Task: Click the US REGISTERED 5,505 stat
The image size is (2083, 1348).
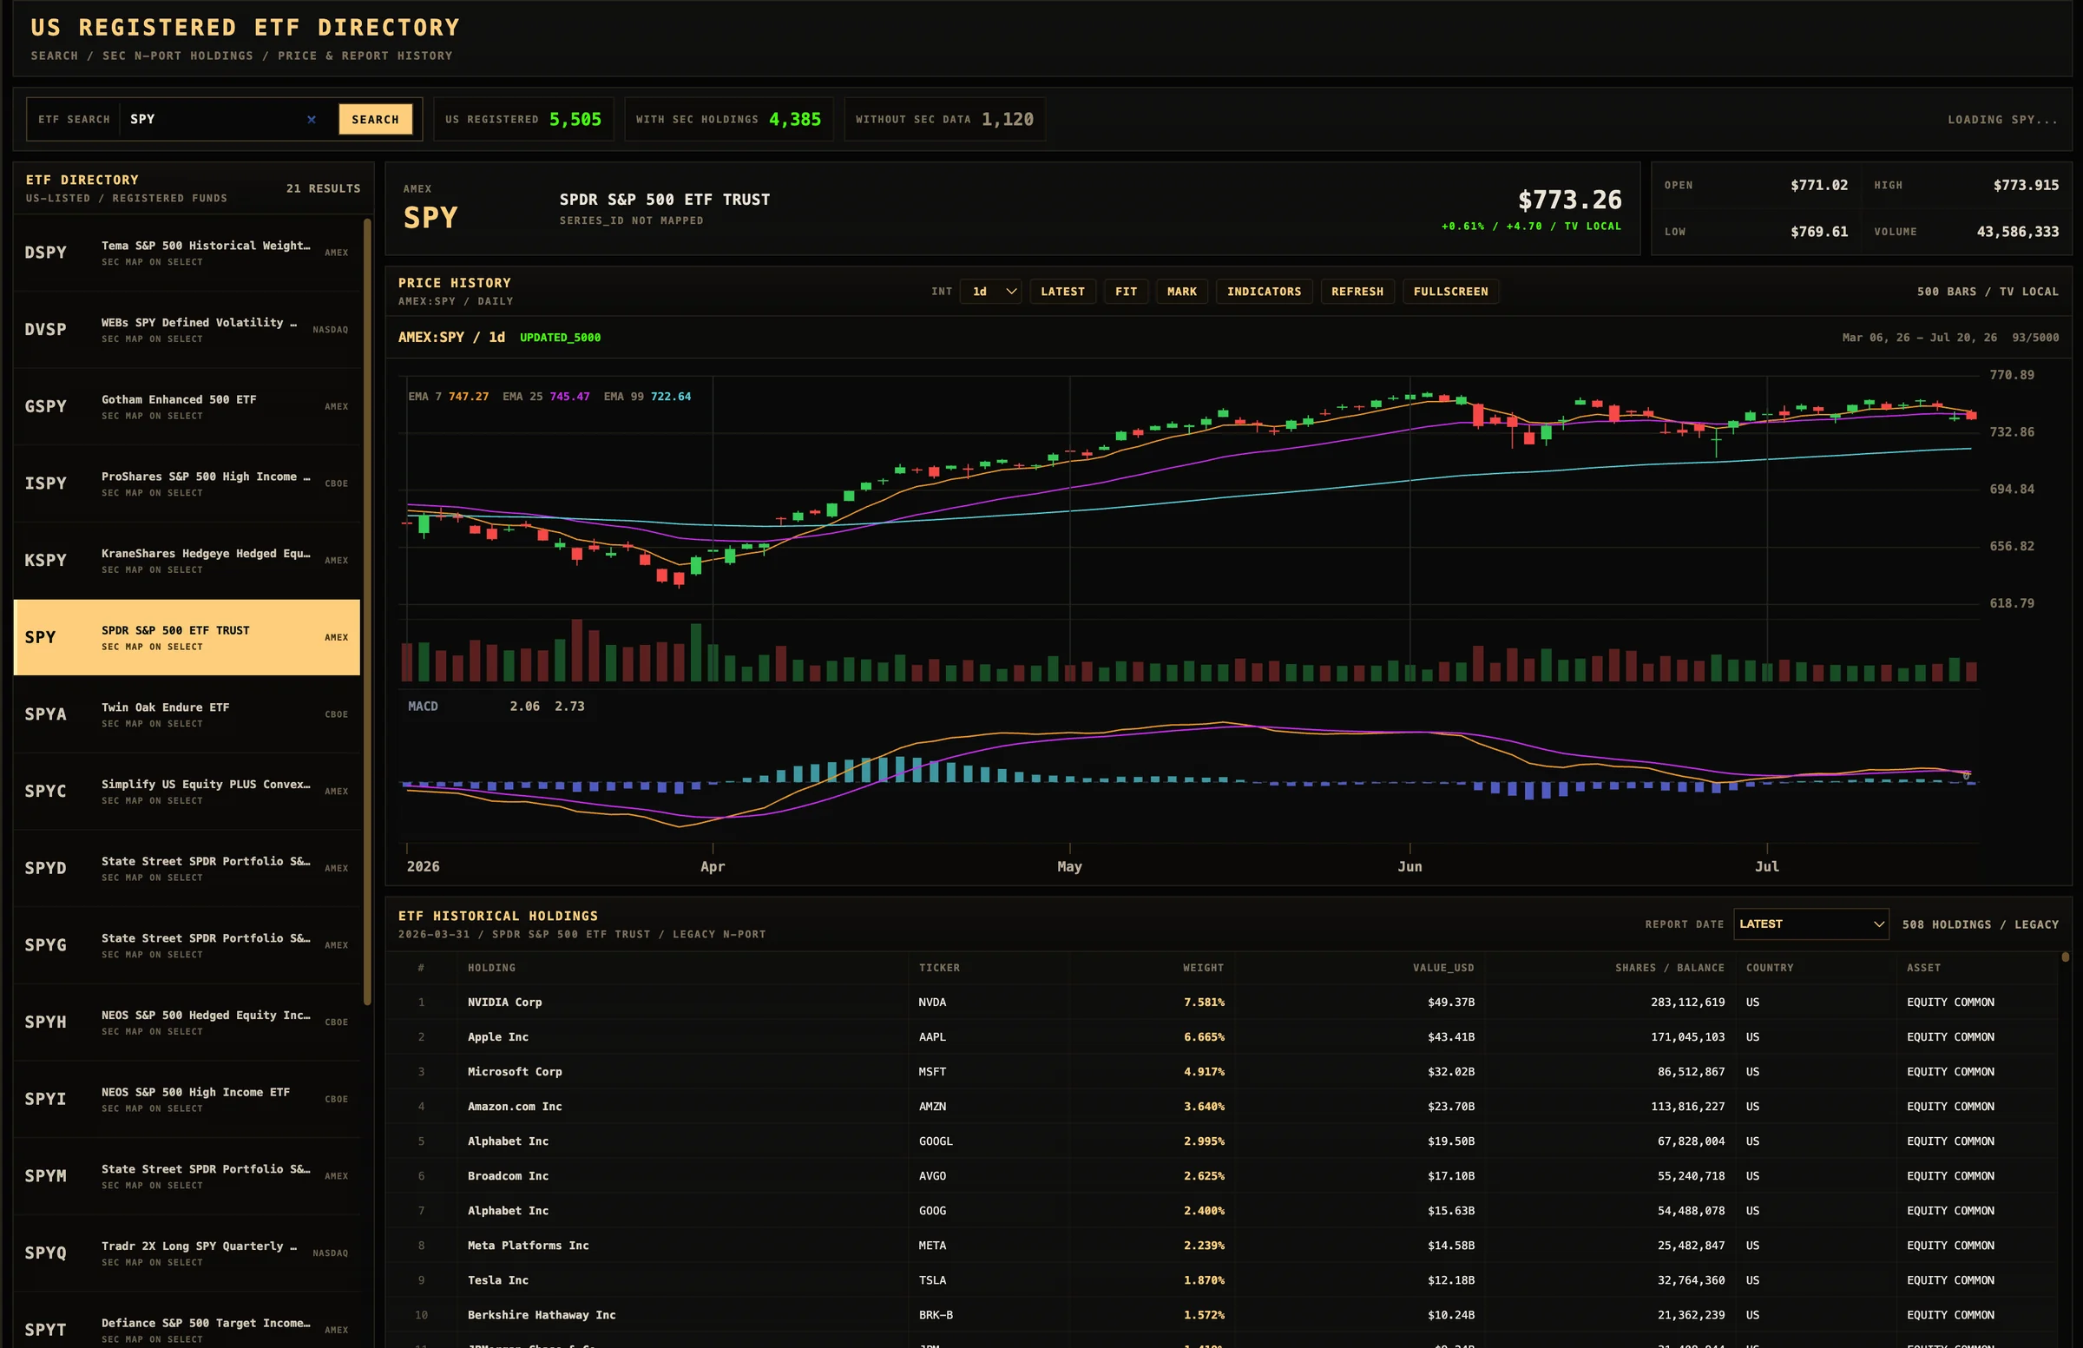Action: (523, 119)
